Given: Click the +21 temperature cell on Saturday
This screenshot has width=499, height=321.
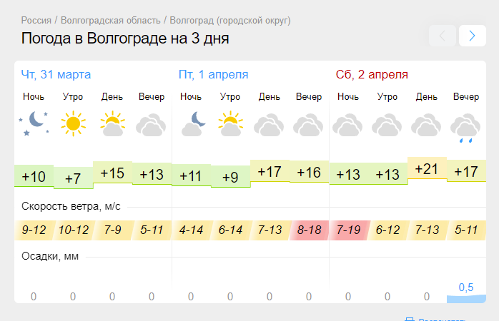Looking at the screenshot, I should [x=427, y=168].
